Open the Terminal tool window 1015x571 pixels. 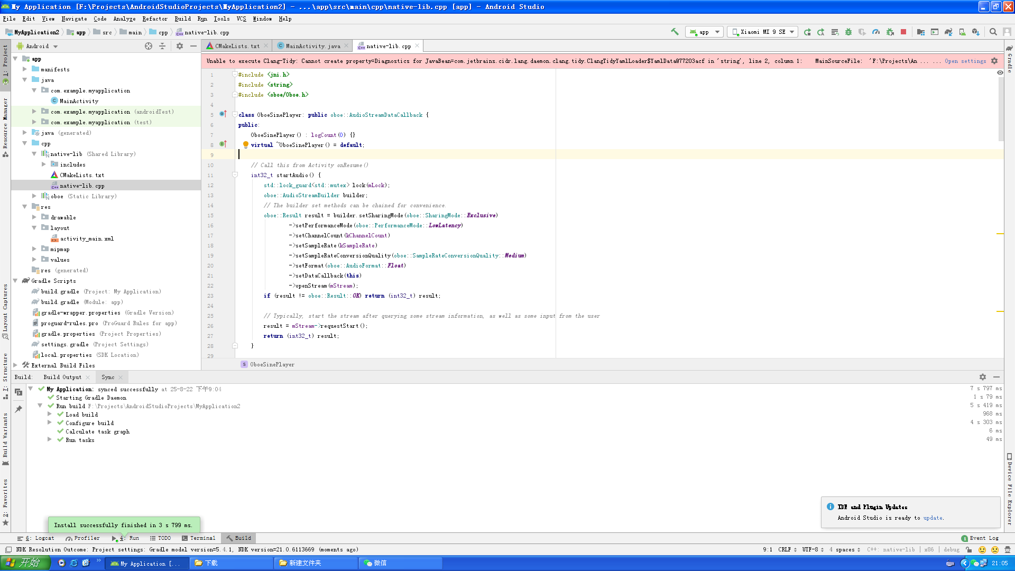[199, 538]
